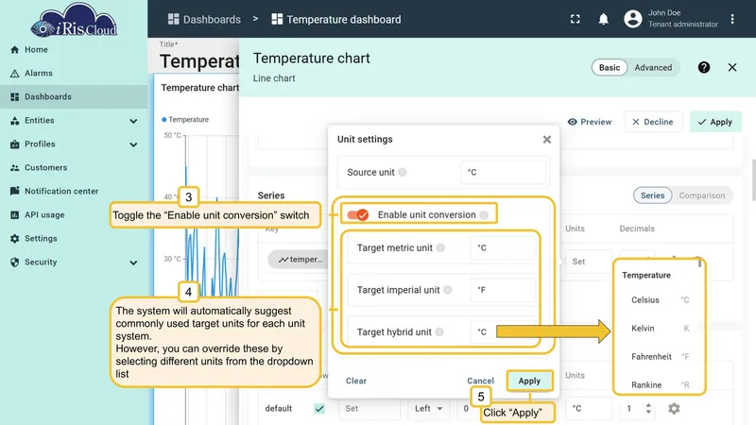Image resolution: width=756 pixels, height=425 pixels.
Task: Close the Unit settings dialog
Action: [x=546, y=140]
